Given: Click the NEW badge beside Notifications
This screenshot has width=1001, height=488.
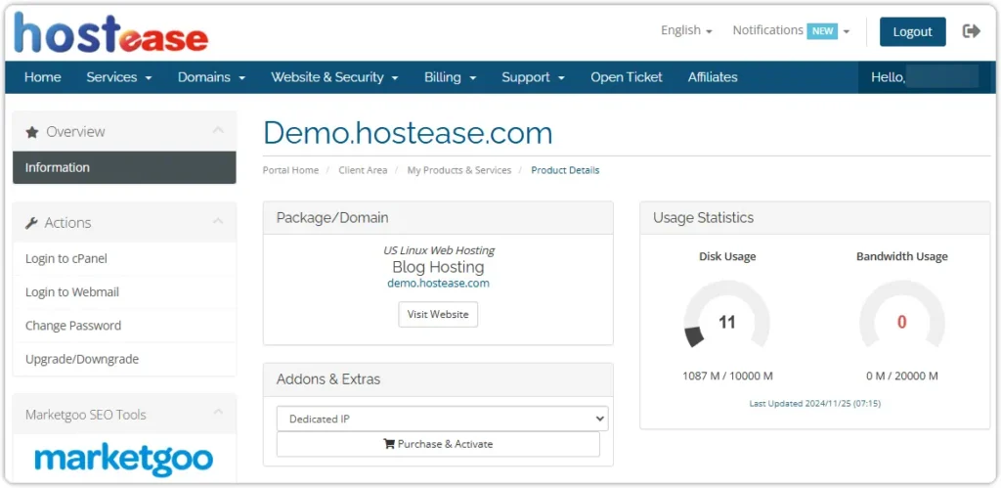Looking at the screenshot, I should click(x=822, y=30).
